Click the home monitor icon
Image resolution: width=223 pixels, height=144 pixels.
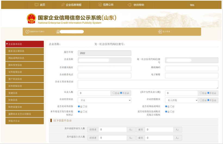point(36,5)
